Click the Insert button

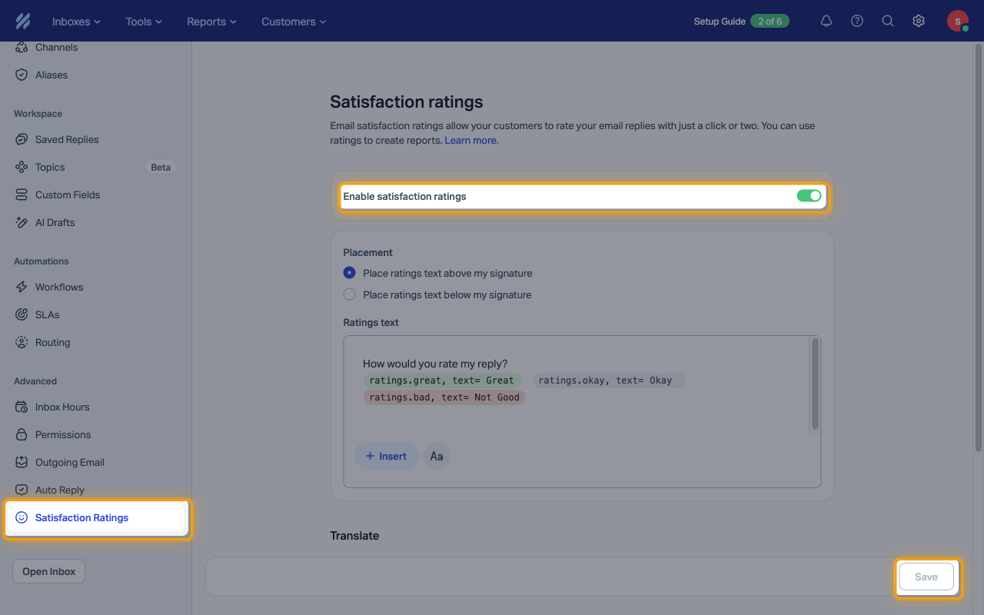[387, 456]
